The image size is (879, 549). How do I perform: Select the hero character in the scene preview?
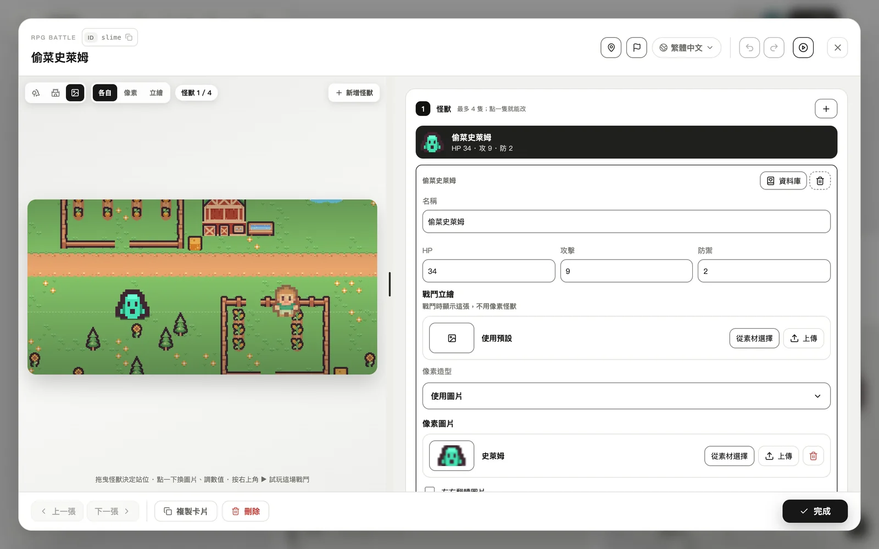(x=286, y=301)
